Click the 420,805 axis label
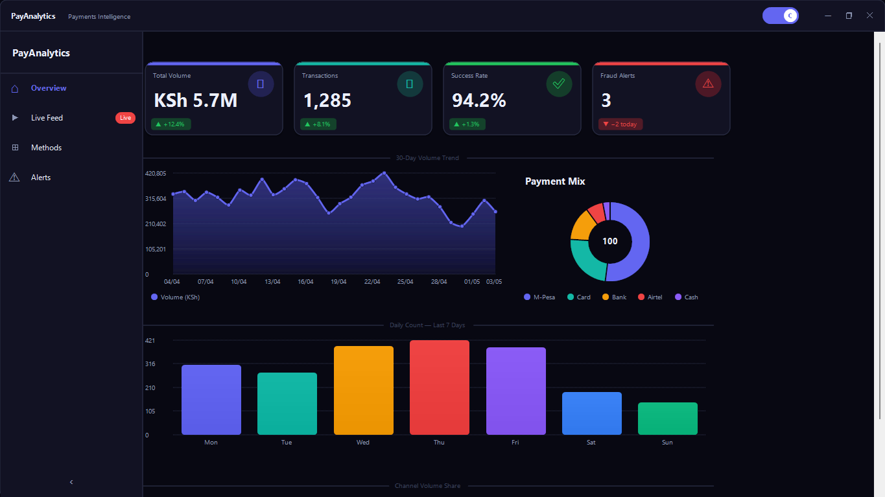Screen dimensions: 885x497 click(x=156, y=174)
